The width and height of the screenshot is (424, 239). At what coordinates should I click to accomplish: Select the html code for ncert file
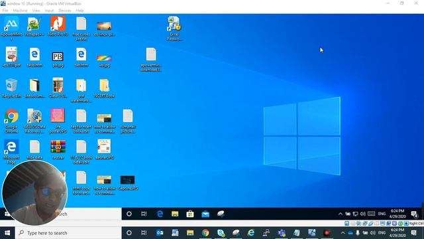click(x=81, y=183)
